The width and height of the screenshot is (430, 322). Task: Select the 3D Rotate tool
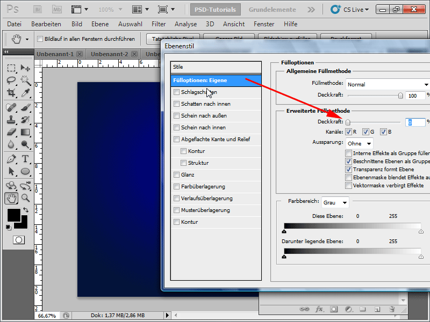coord(11,186)
